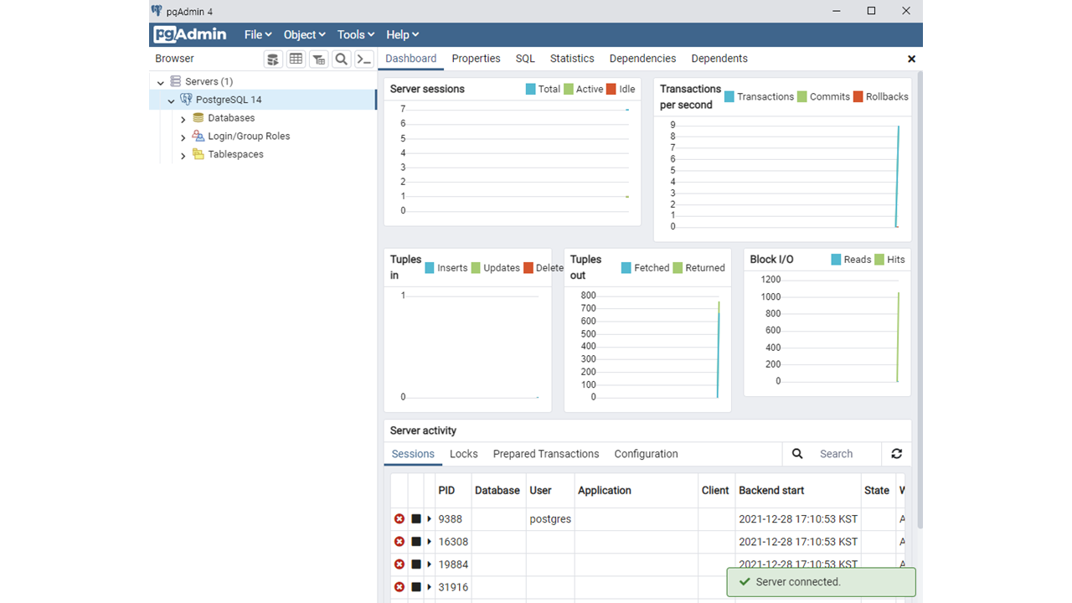The image size is (1072, 603).
Task: Open the Configuration tab
Action: tap(646, 454)
